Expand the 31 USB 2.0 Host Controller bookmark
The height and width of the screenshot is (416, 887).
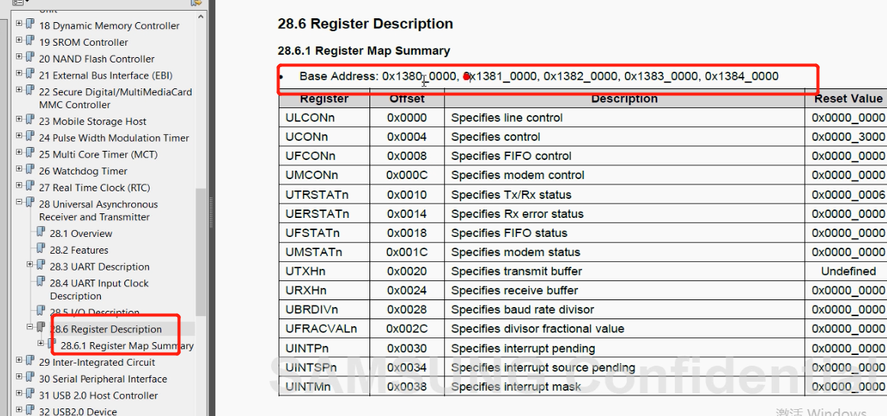pyautogui.click(x=19, y=395)
